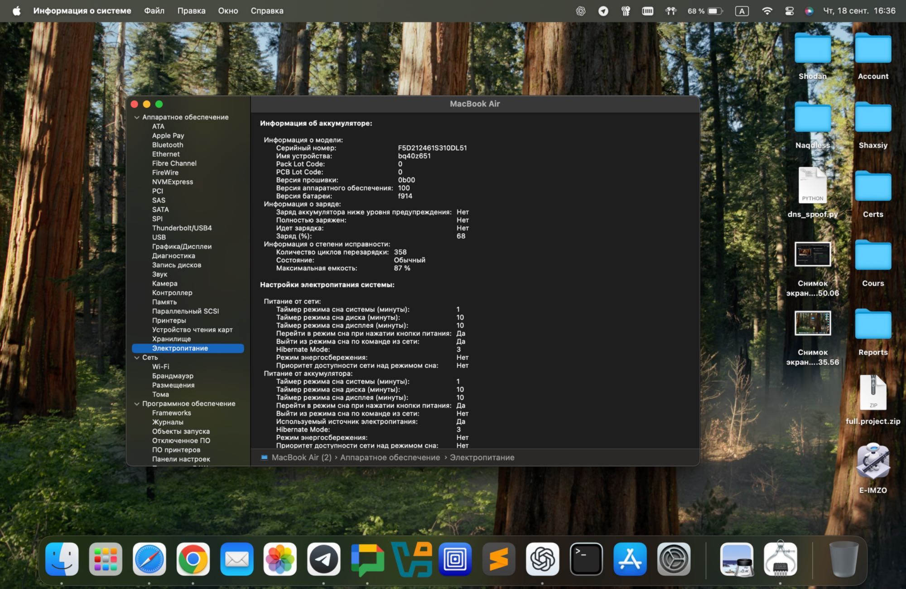Open Finder from the Dock
Image resolution: width=906 pixels, height=589 pixels.
tap(62, 559)
